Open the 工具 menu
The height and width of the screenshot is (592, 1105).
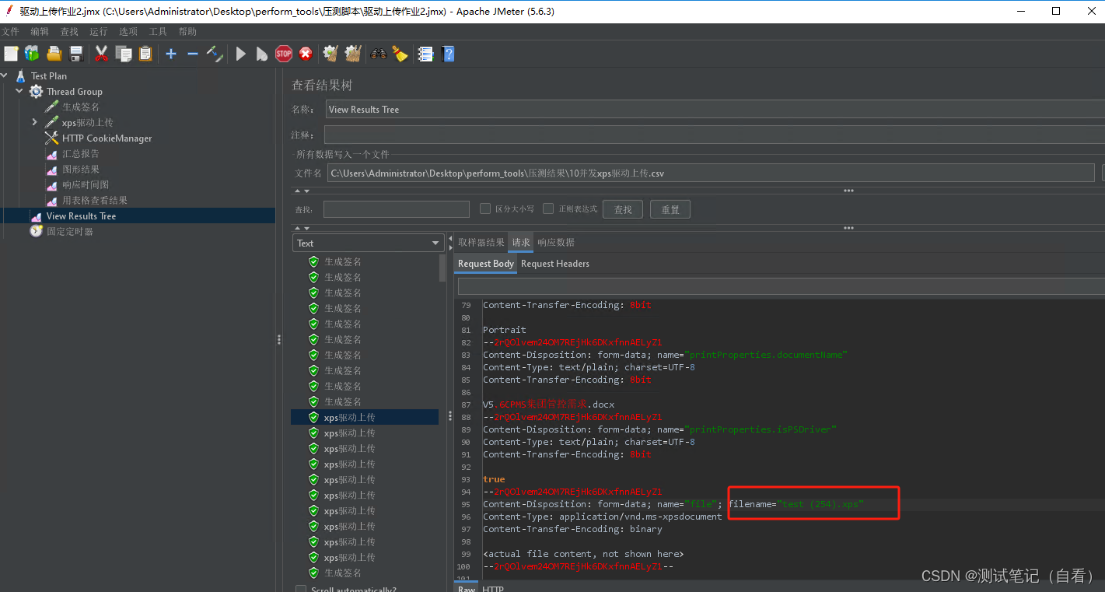coord(158,32)
